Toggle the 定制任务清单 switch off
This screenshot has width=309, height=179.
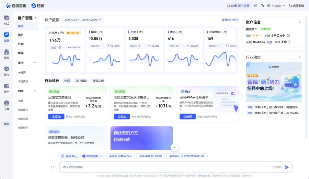(233, 93)
